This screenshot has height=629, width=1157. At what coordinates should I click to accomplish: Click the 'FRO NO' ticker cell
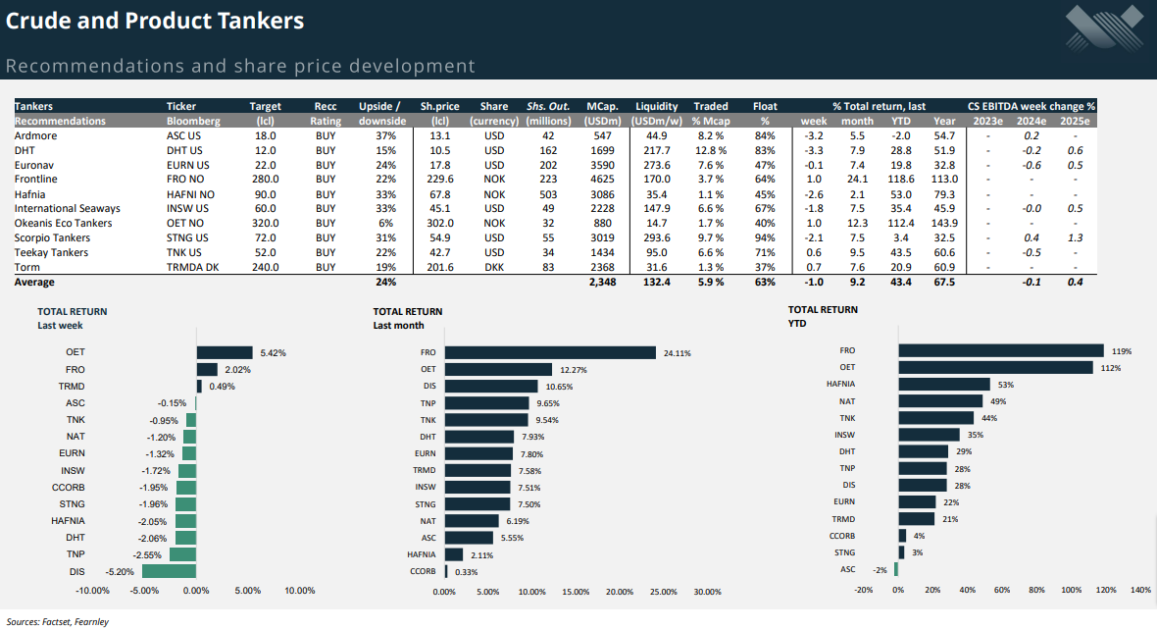(x=185, y=180)
